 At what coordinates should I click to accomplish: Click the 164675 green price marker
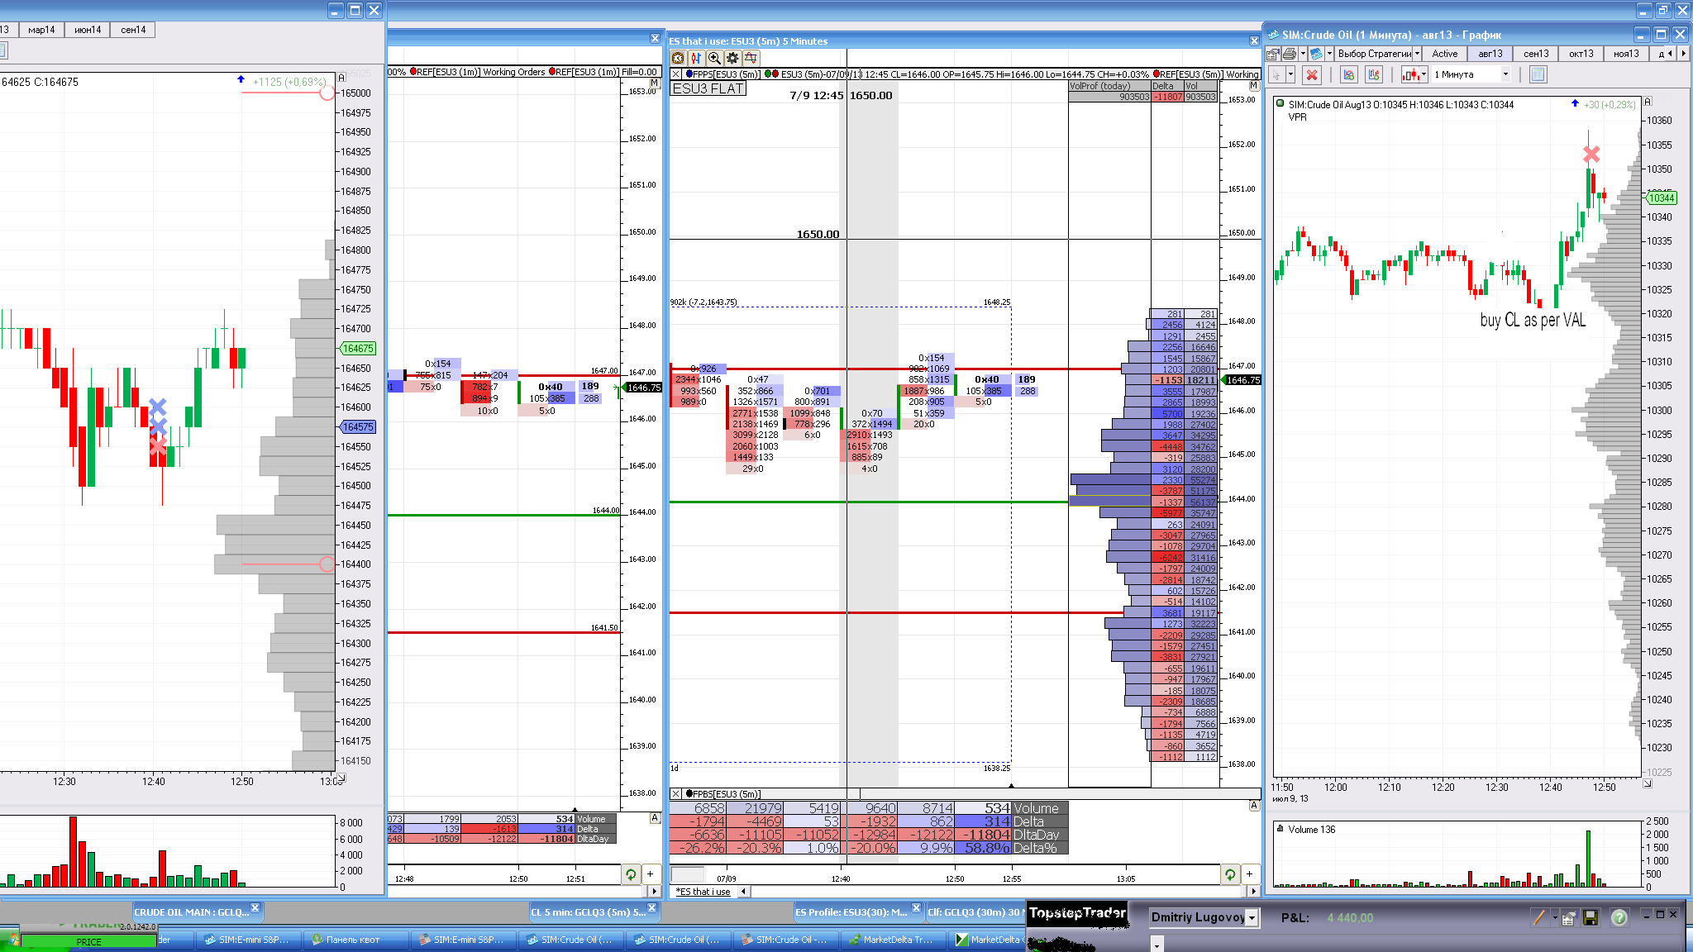coord(358,349)
